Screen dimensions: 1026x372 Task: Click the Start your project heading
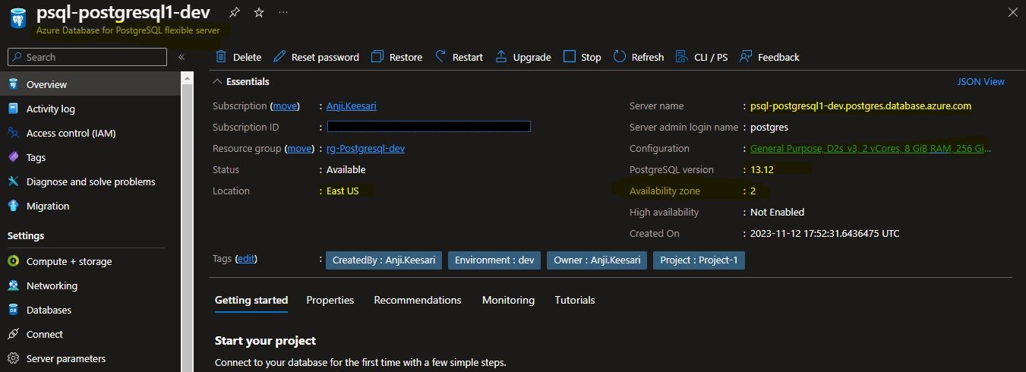pyautogui.click(x=265, y=340)
